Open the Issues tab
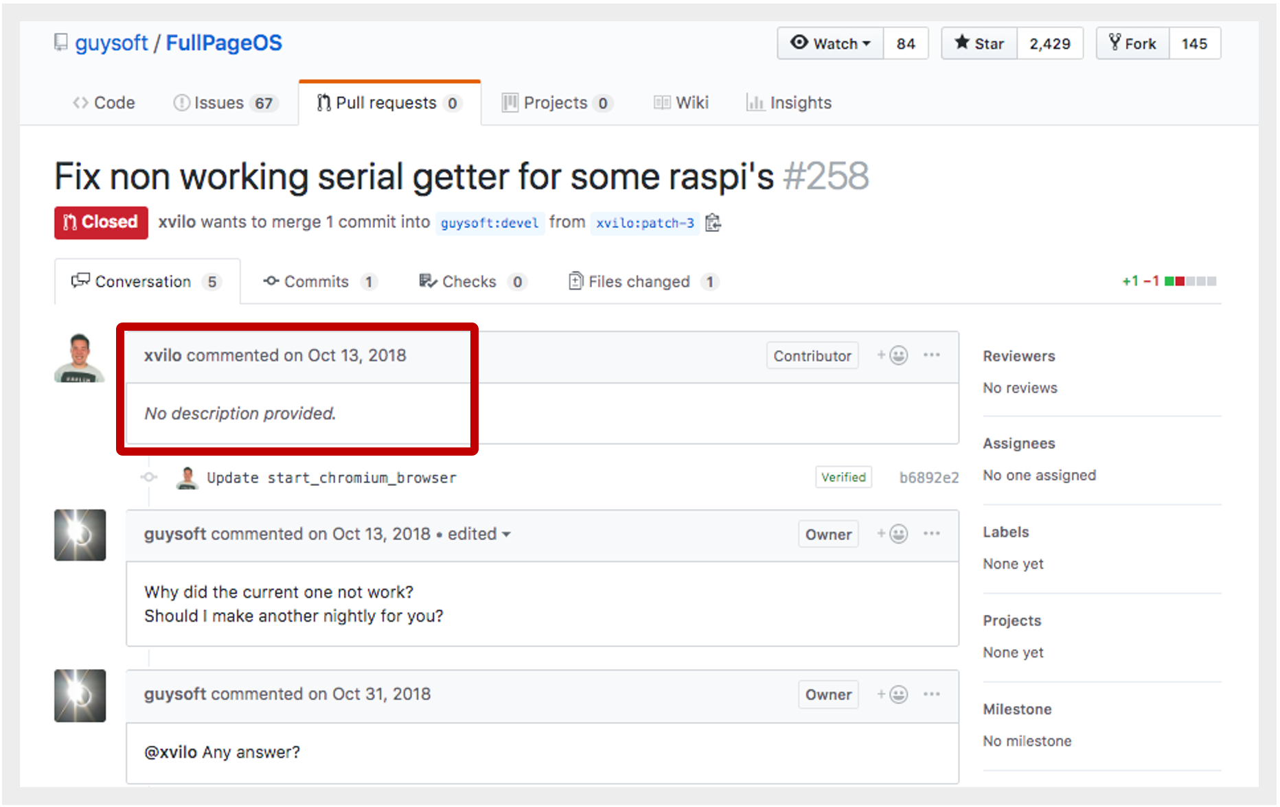Image resolution: width=1280 pixels, height=807 pixels. coord(225,103)
